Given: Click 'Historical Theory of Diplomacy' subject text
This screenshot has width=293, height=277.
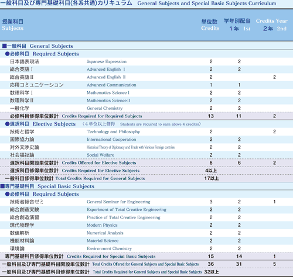Looking at the screenshot, I should pyautogui.click(x=131, y=147).
